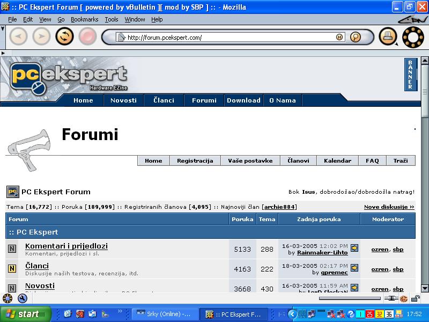Click the magnifier Search button beside URL
Screen dimensions: 429x322
(x=355, y=37)
